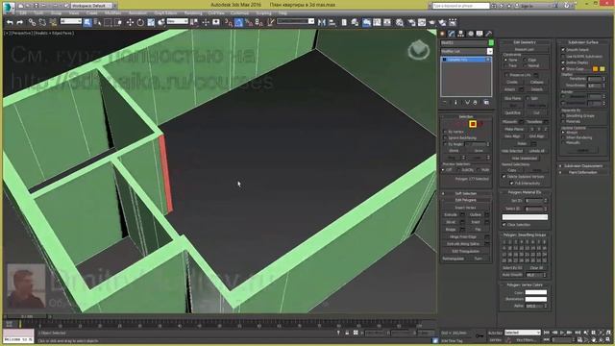Click the vertex Illumination swatch
615x346 pixels.
coord(536,299)
